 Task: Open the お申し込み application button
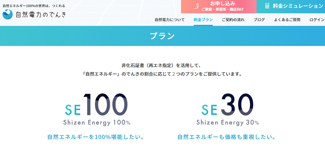point(219,7)
